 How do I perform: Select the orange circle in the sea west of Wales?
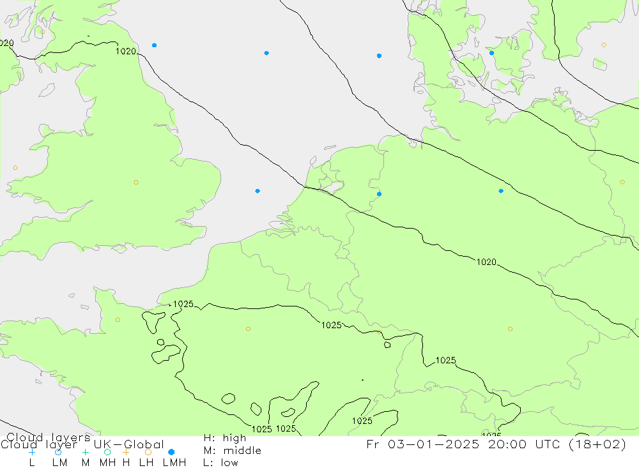[x=15, y=168]
